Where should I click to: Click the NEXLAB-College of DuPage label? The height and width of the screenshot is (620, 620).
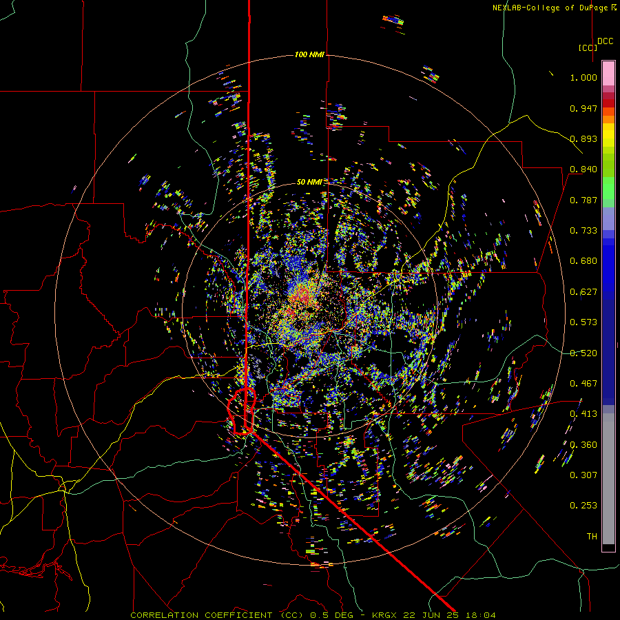coord(552,8)
